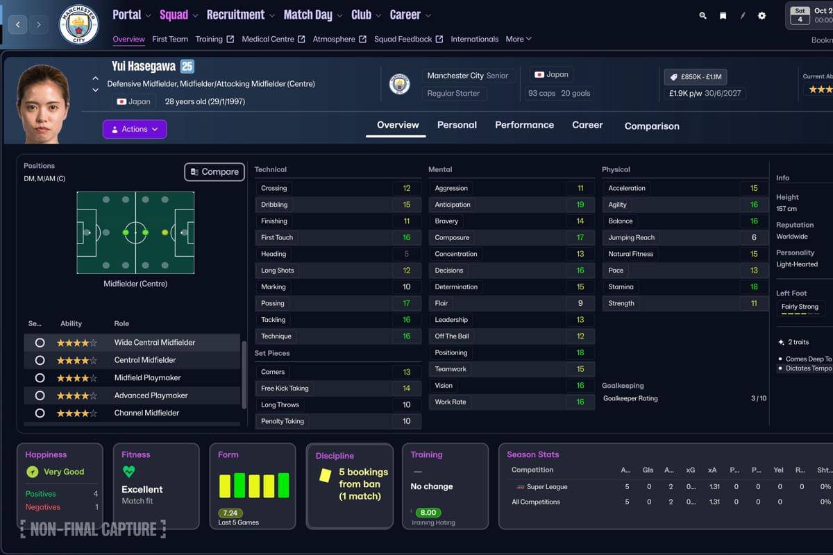Viewport: 833px width, 555px height.
Task: Select the Midfield Playmaker role circle
Action: click(40, 377)
